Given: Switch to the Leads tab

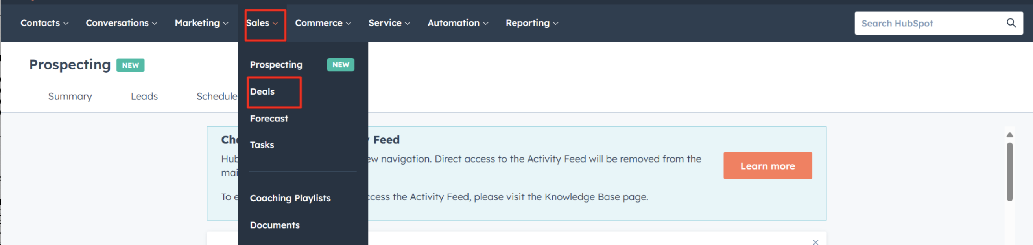Looking at the screenshot, I should [x=144, y=96].
